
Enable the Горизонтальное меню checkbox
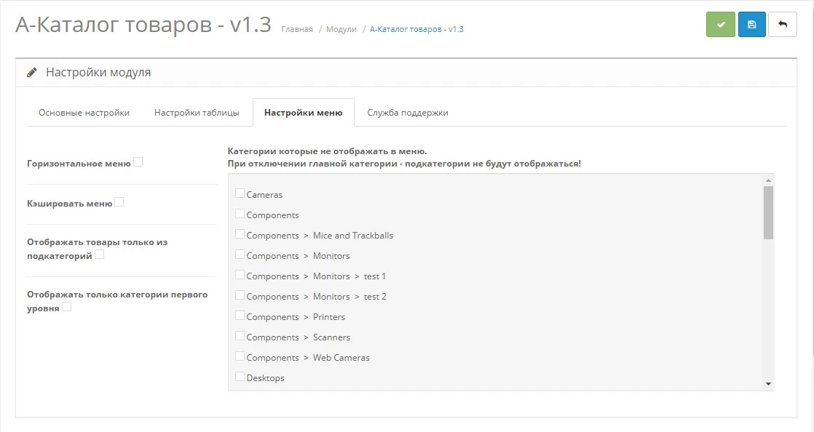138,162
